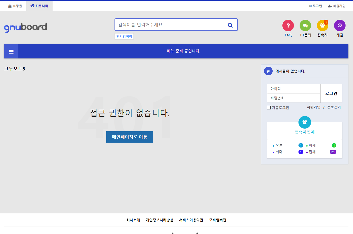Image resolution: width=353 pixels, height=234 pixels.
Task: Click the 접속자집계 visitor statistics icon
Action: pyautogui.click(x=304, y=122)
